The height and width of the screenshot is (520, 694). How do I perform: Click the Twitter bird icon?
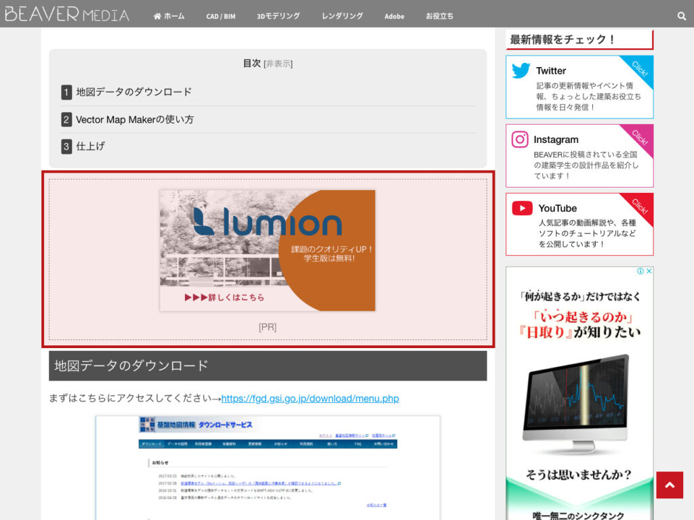click(521, 70)
